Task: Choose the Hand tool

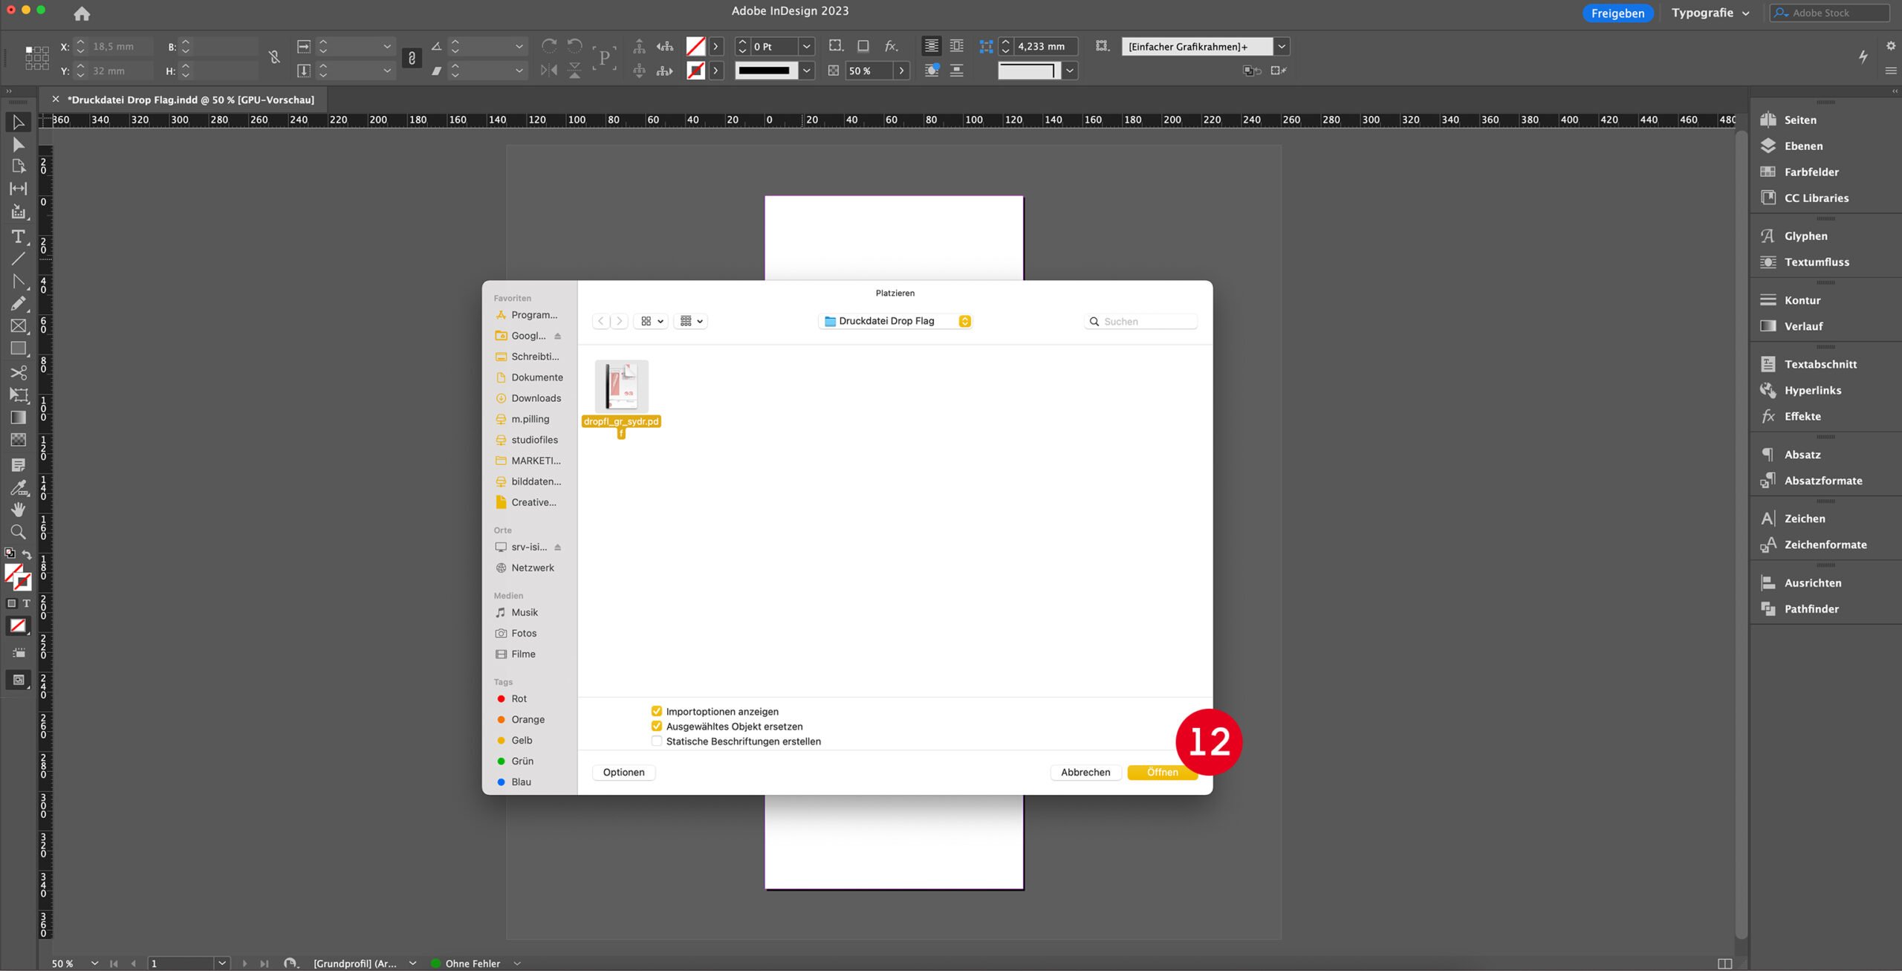Action: pyautogui.click(x=18, y=510)
